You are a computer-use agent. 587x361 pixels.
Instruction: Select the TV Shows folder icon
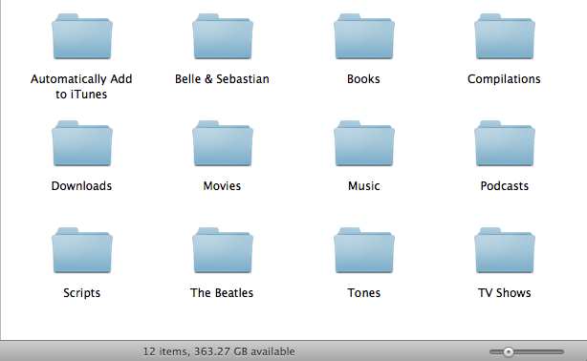pos(505,250)
